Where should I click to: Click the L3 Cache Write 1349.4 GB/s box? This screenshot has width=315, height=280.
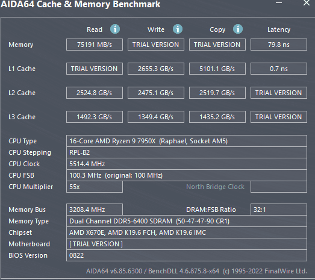tap(156, 117)
